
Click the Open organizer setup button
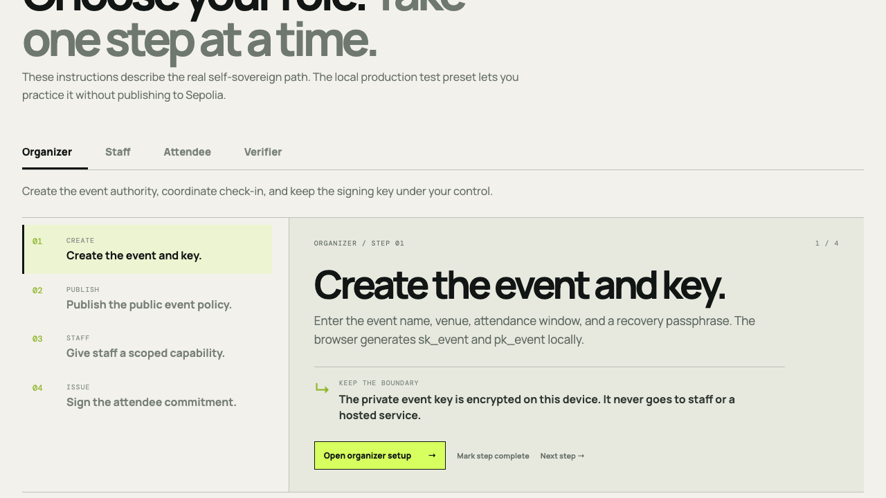pos(380,456)
